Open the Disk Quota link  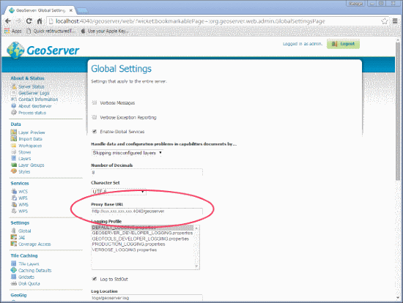click(29, 283)
